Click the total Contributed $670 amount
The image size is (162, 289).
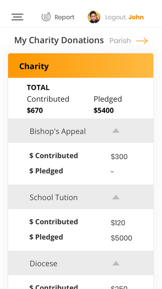(35, 110)
